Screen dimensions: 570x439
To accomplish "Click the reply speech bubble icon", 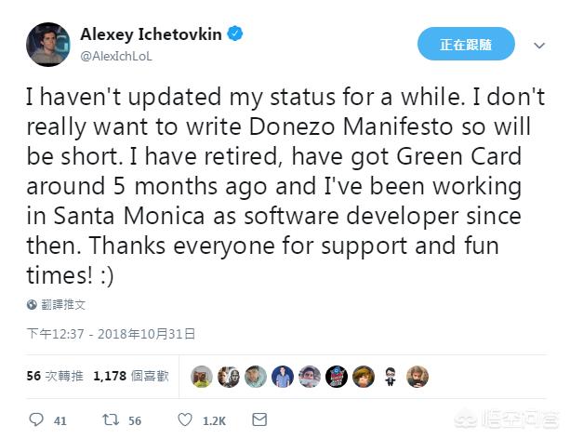I will [36, 420].
